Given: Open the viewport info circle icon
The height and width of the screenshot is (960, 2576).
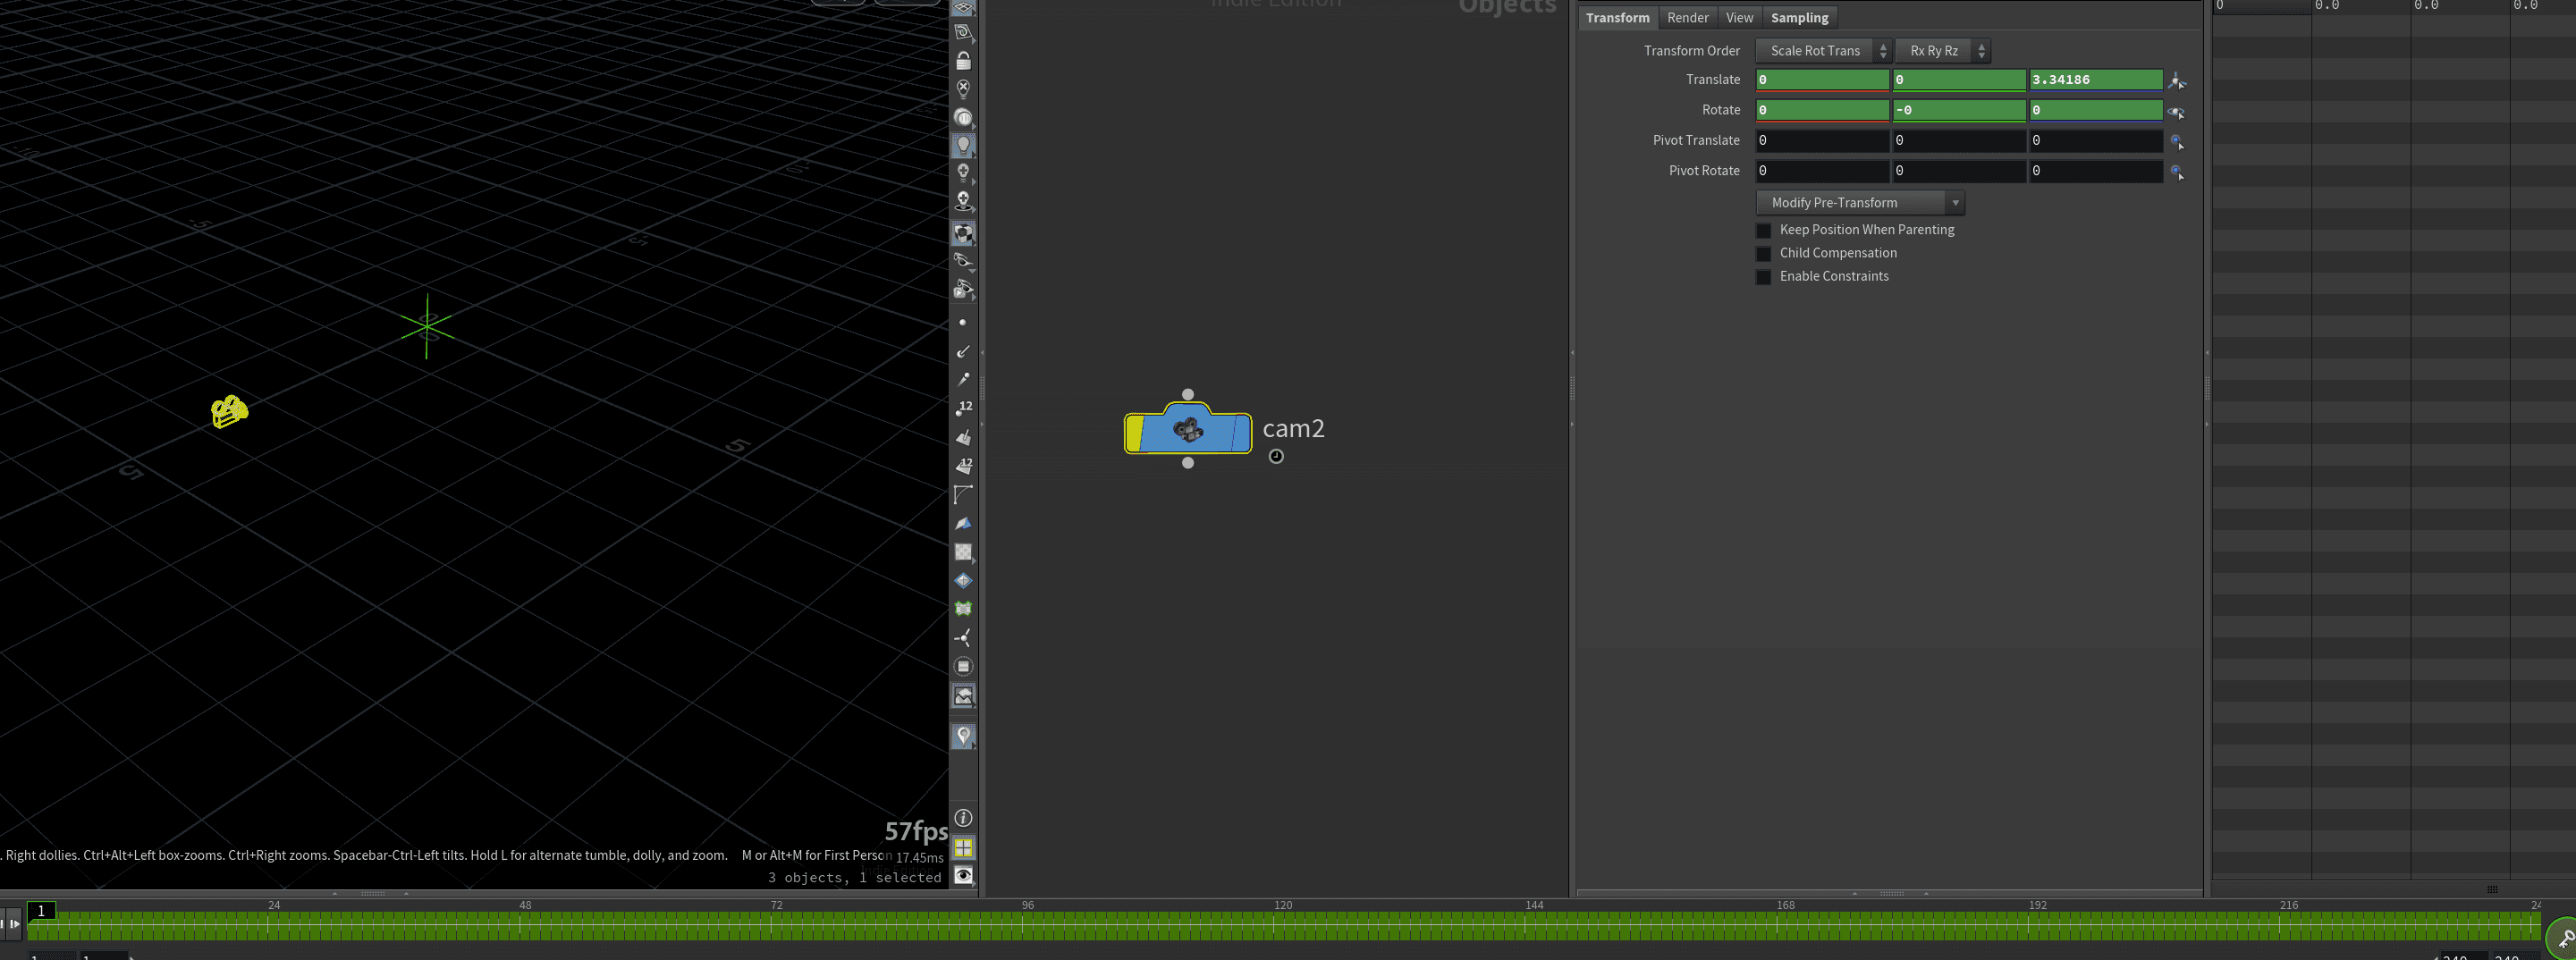Looking at the screenshot, I should click(x=963, y=818).
